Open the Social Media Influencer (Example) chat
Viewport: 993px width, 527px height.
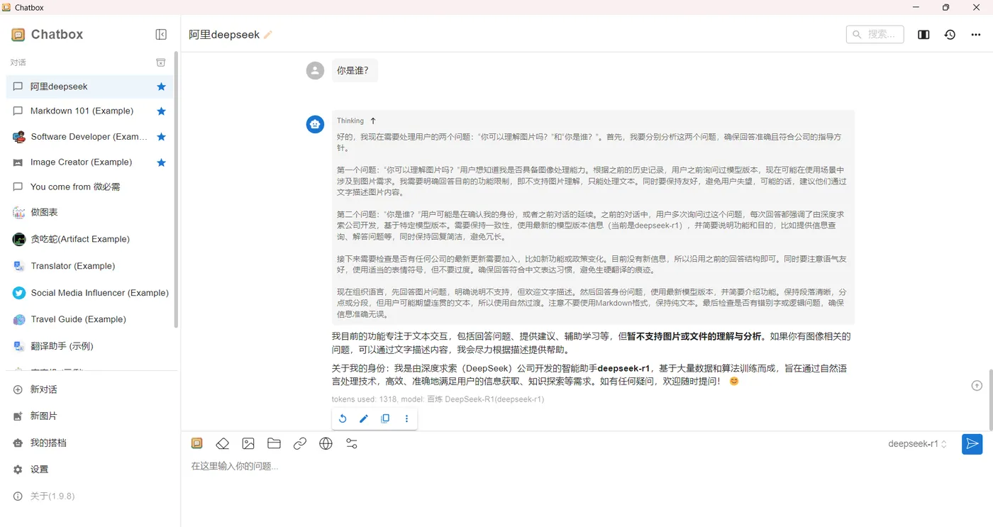89,293
